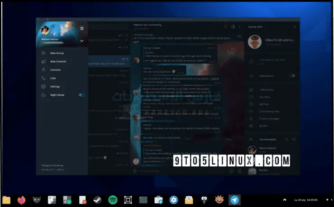The height and width of the screenshot is (207, 334).
Task: Open Saved Messages bookmark icon
Action: point(81,28)
